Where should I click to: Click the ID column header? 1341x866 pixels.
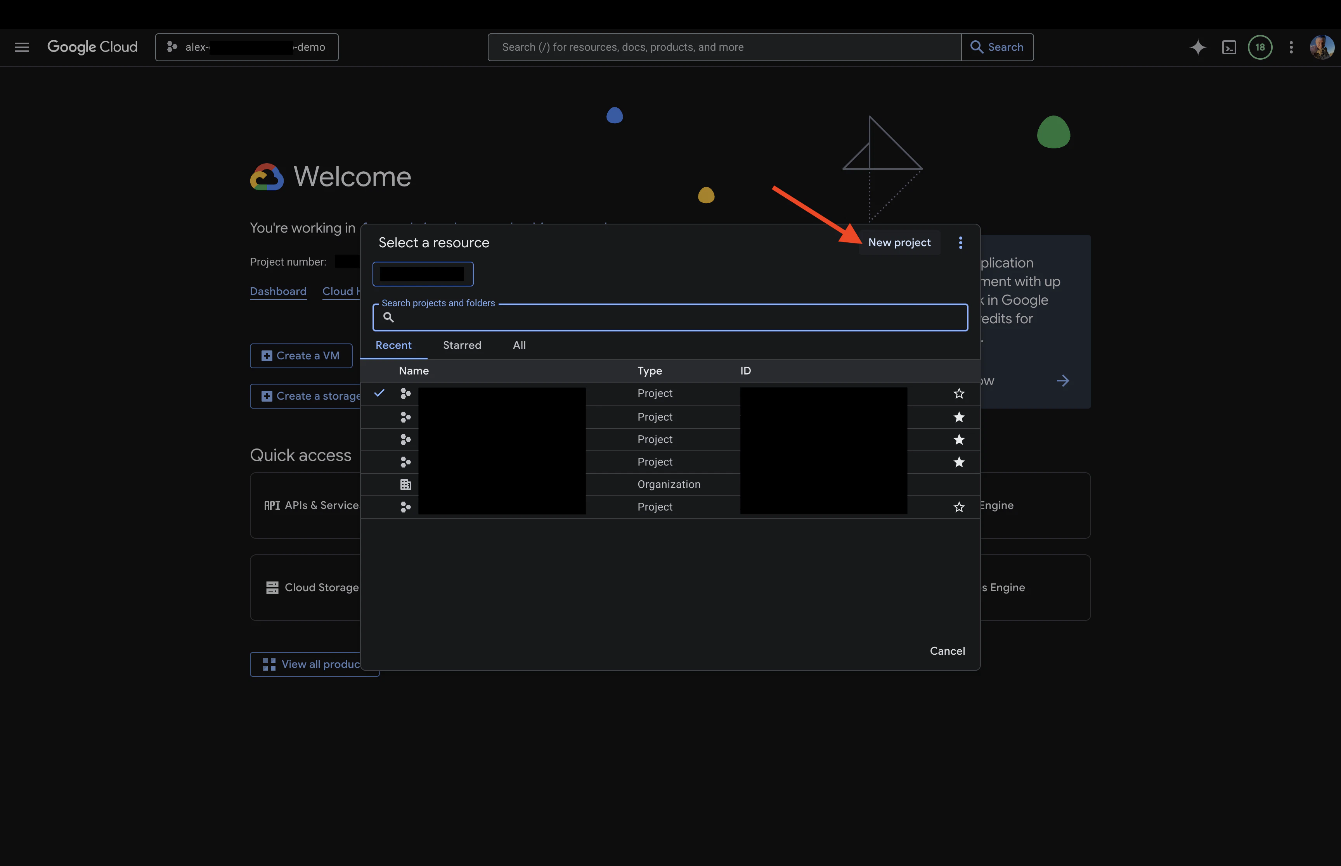pyautogui.click(x=745, y=371)
